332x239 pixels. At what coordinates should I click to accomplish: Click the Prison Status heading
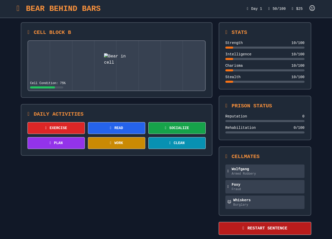pos(252,106)
